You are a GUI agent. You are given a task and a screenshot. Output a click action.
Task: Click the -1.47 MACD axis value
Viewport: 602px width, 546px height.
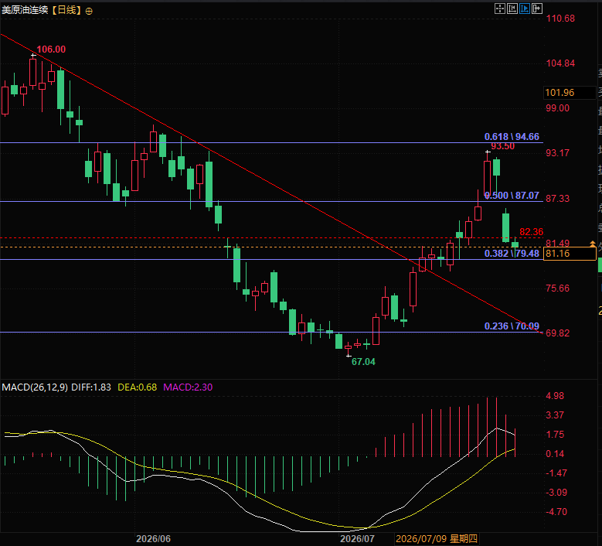[x=556, y=473]
